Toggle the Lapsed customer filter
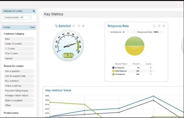Screen dimensions: 184x118 tap(19, 58)
